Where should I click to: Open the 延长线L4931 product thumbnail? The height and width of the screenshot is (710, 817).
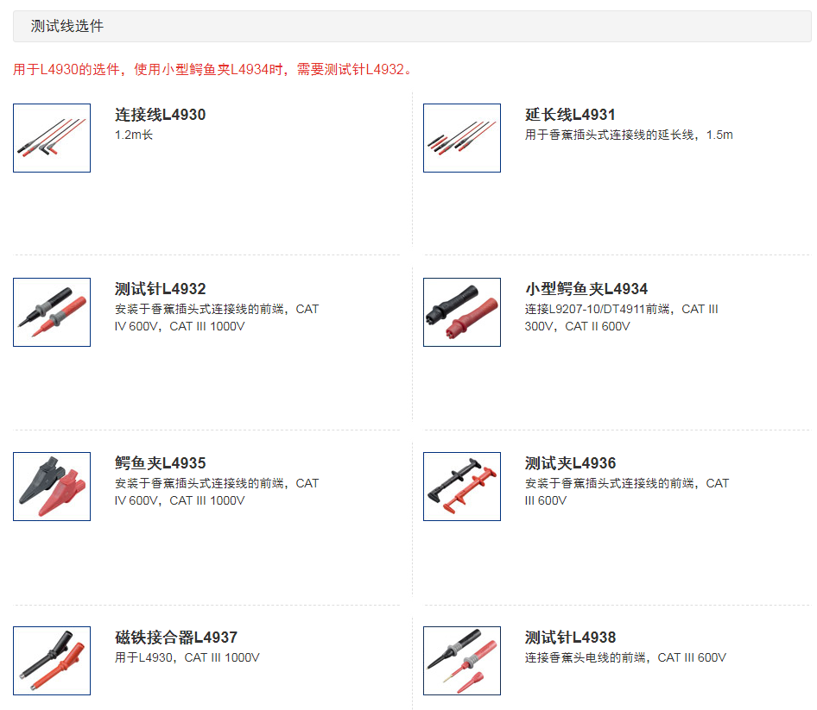tap(462, 138)
